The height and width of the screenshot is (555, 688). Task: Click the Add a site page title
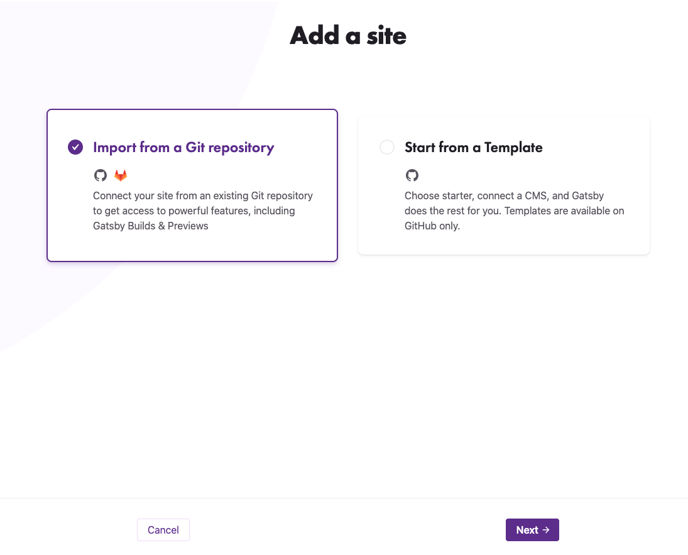click(x=348, y=35)
